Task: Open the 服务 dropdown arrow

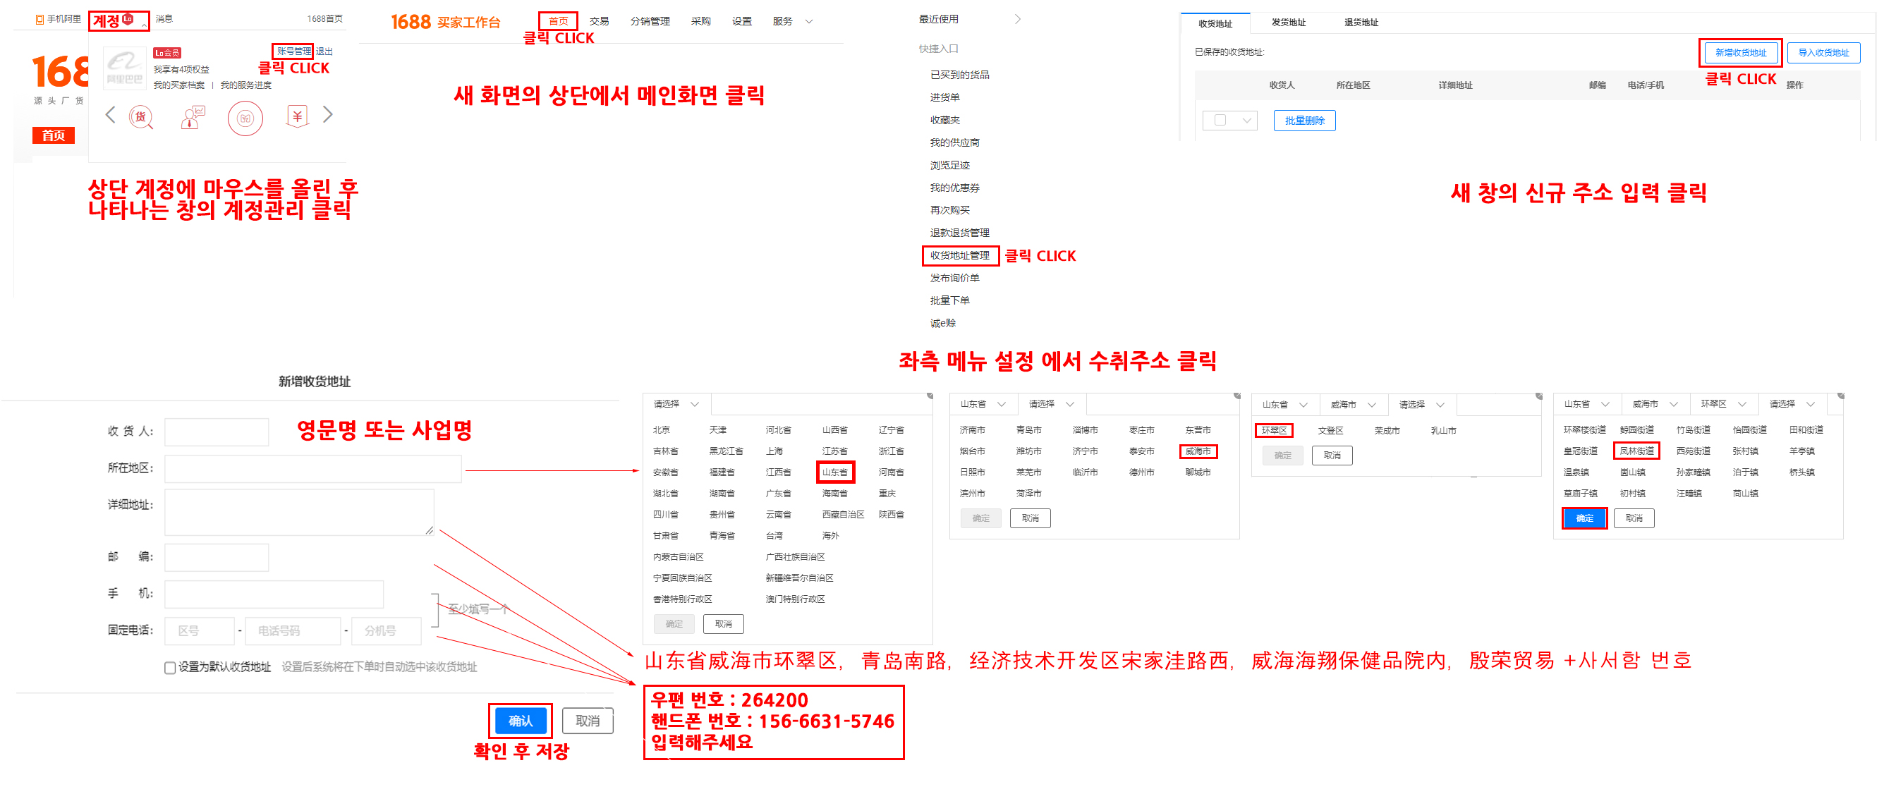Action: point(809,21)
